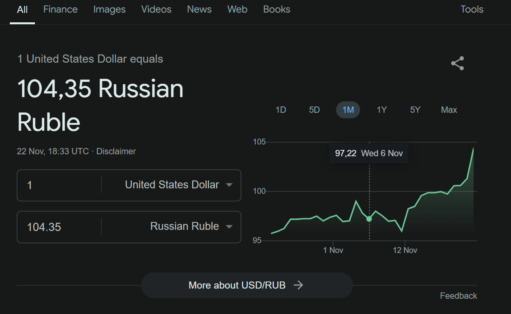Switch to the Books tab
This screenshot has width=511, height=314.
pos(276,9)
